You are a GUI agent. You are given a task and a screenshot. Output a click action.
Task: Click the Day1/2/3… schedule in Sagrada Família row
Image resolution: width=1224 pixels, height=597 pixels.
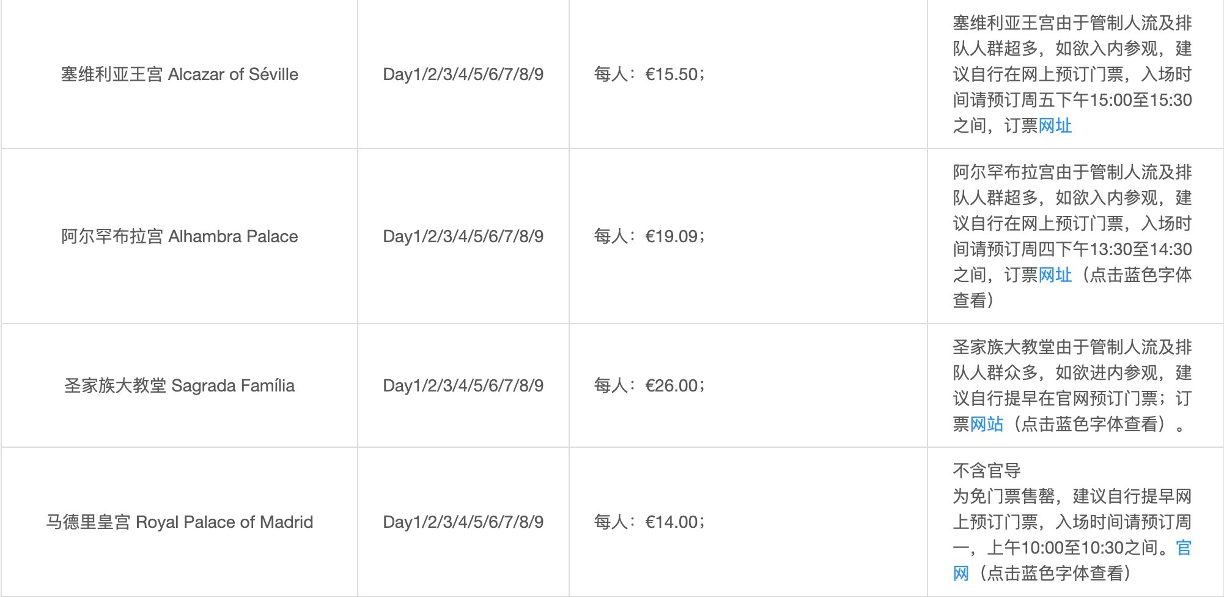click(x=463, y=386)
